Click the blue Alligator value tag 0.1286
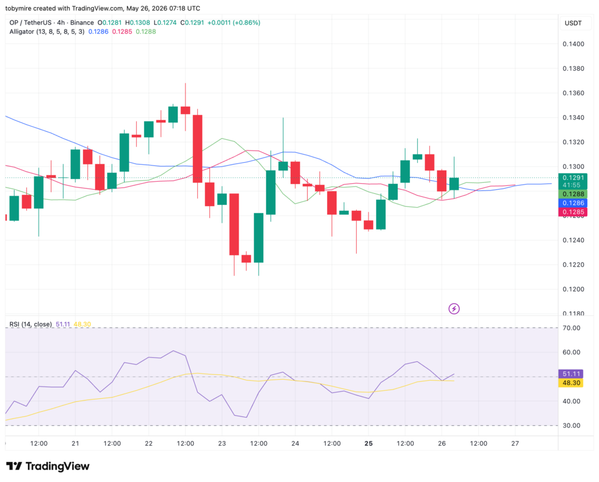The image size is (599, 482). point(573,203)
